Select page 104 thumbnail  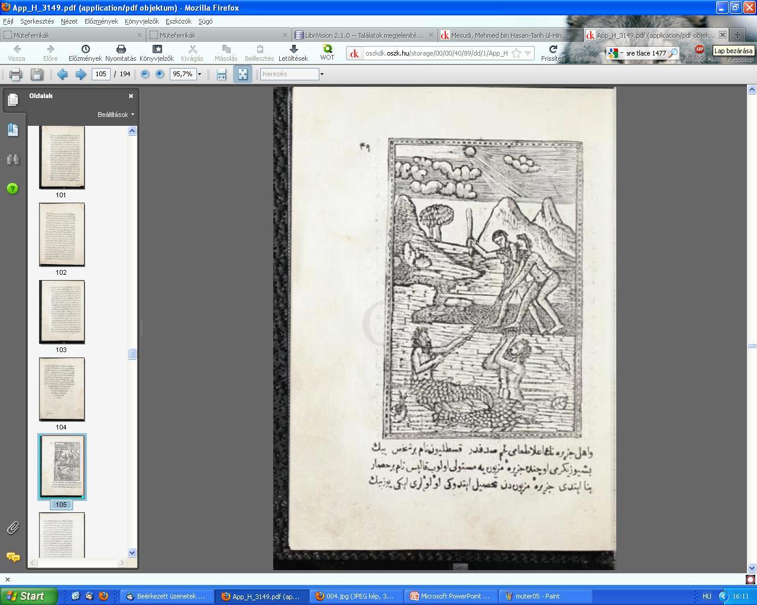click(x=62, y=389)
